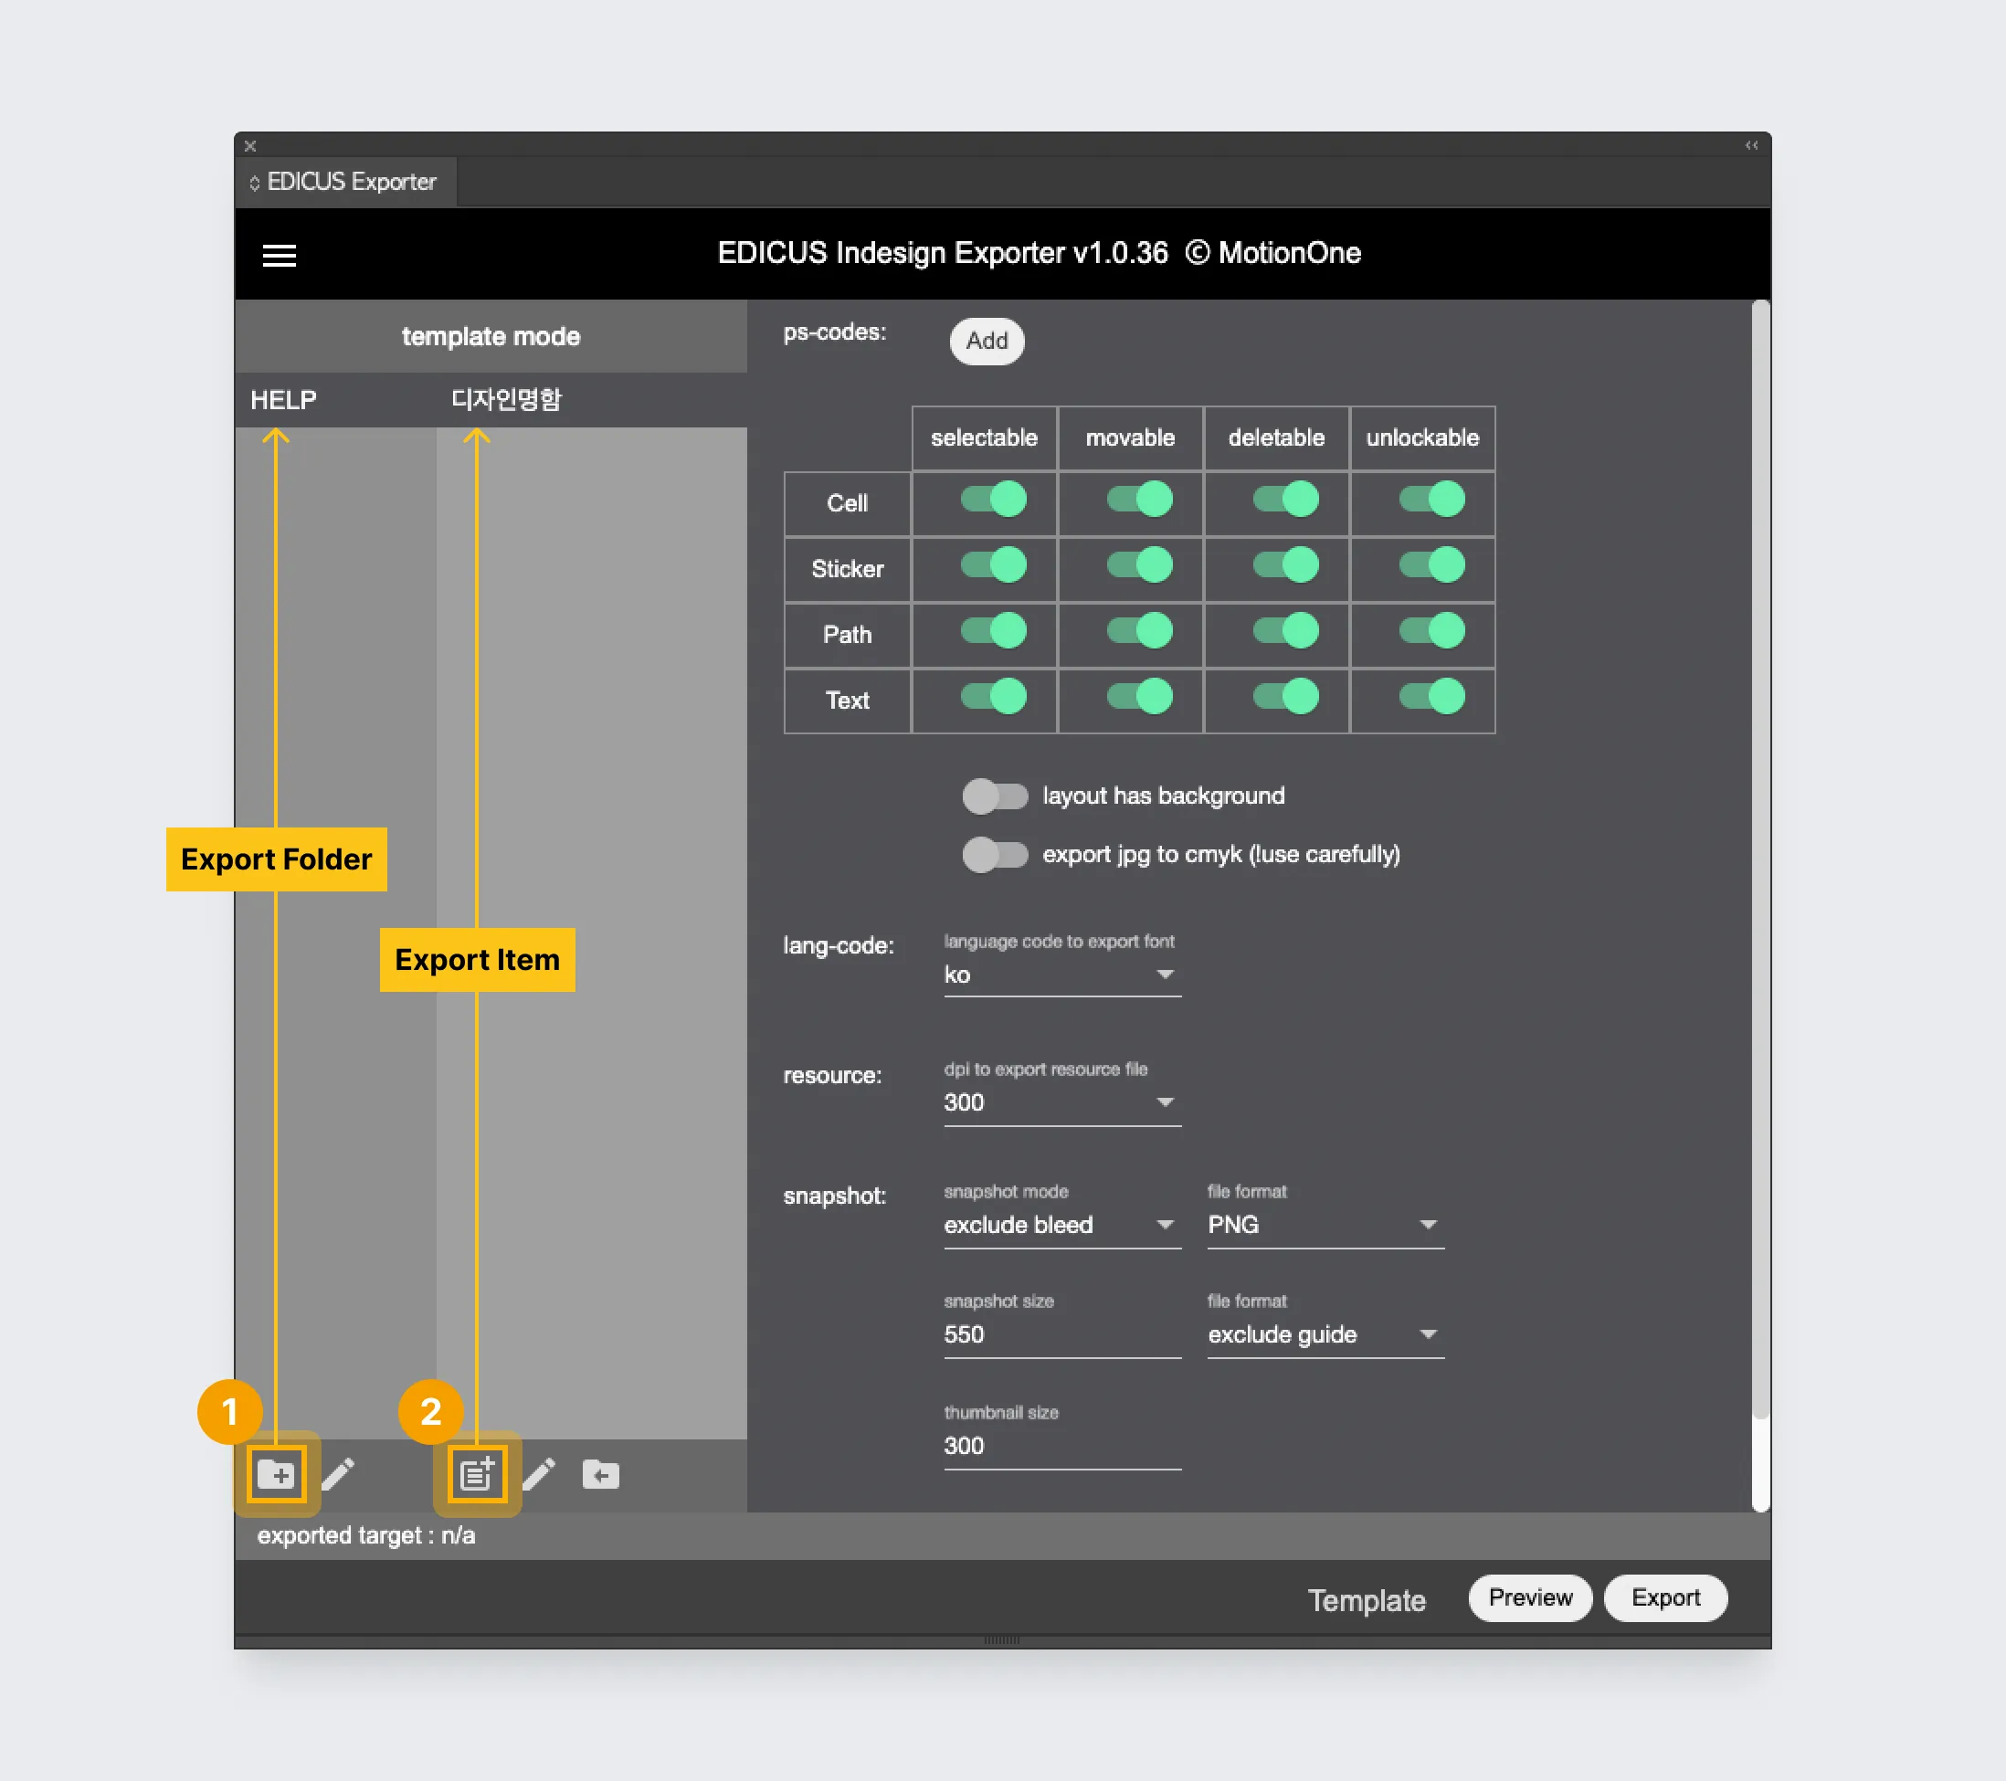Enable layout has background switch
The height and width of the screenshot is (1781, 2006).
tap(994, 796)
